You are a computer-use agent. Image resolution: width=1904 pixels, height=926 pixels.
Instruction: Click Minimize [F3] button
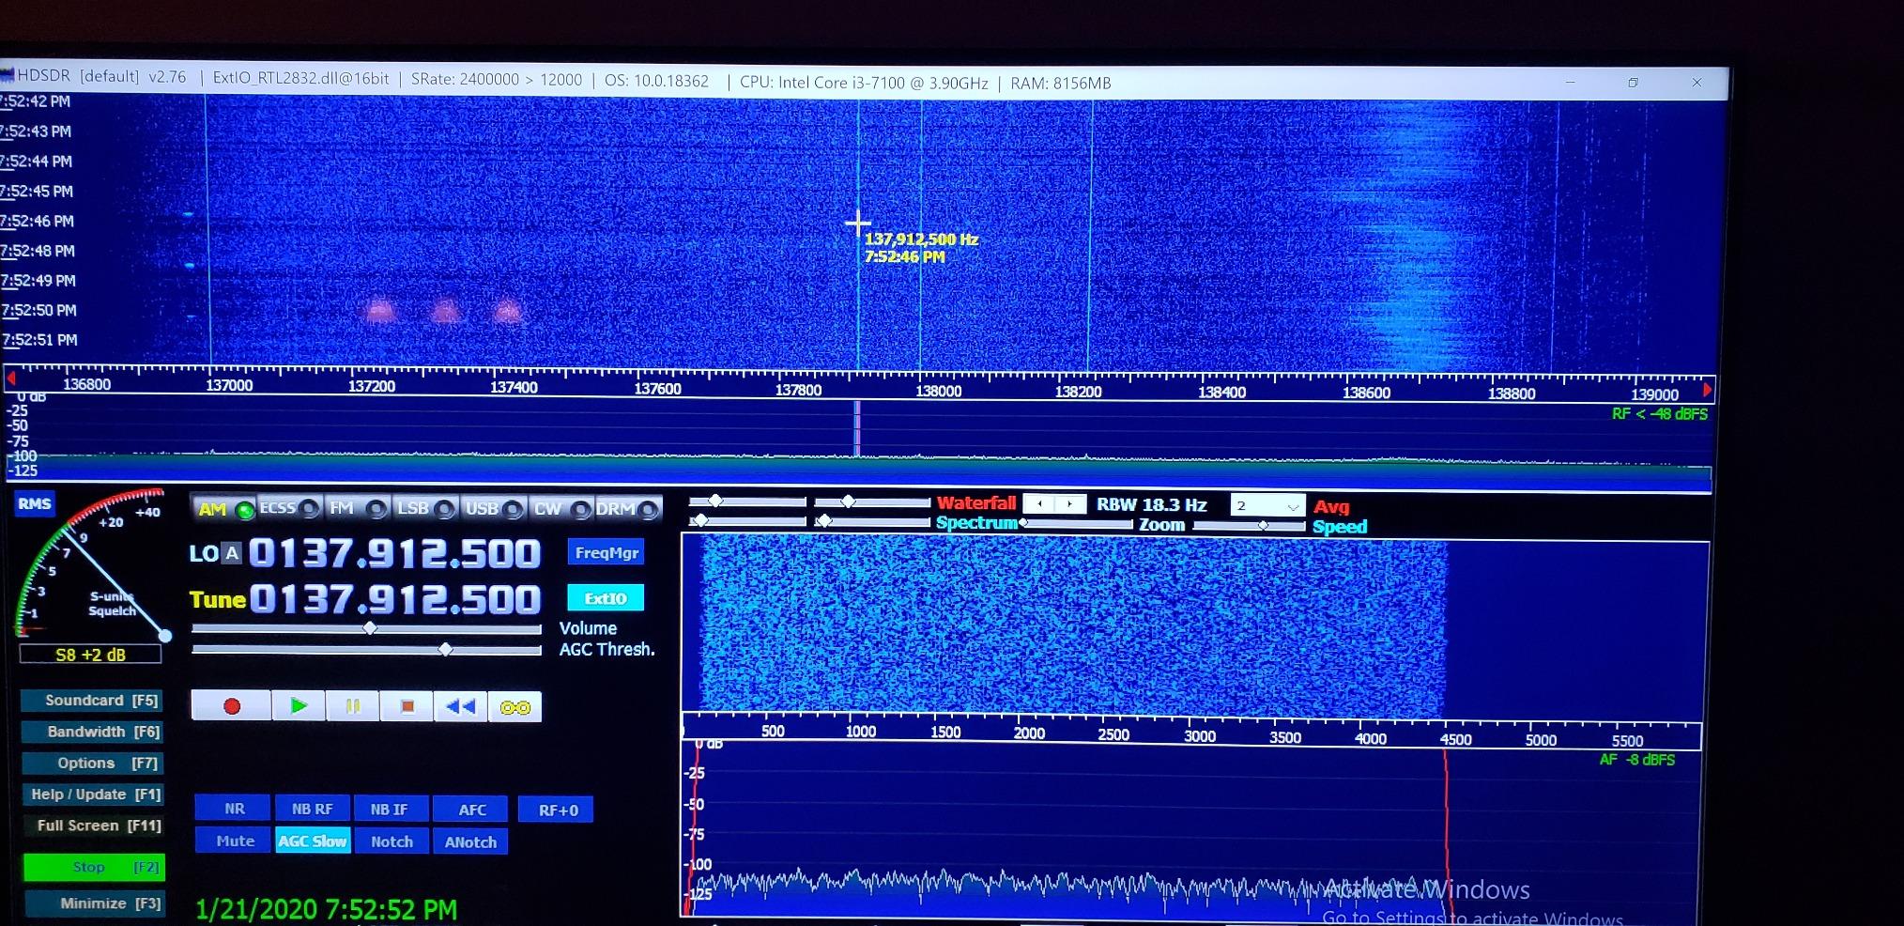(x=94, y=903)
